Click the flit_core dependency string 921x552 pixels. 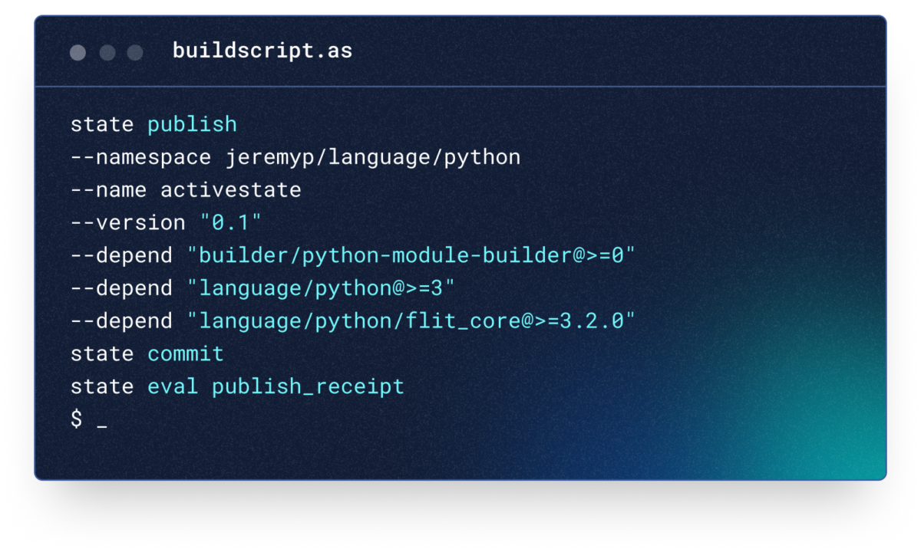(x=411, y=320)
